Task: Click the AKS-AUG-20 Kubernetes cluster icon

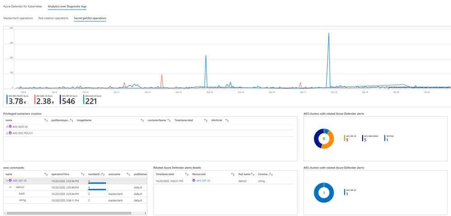Action: click(10, 127)
